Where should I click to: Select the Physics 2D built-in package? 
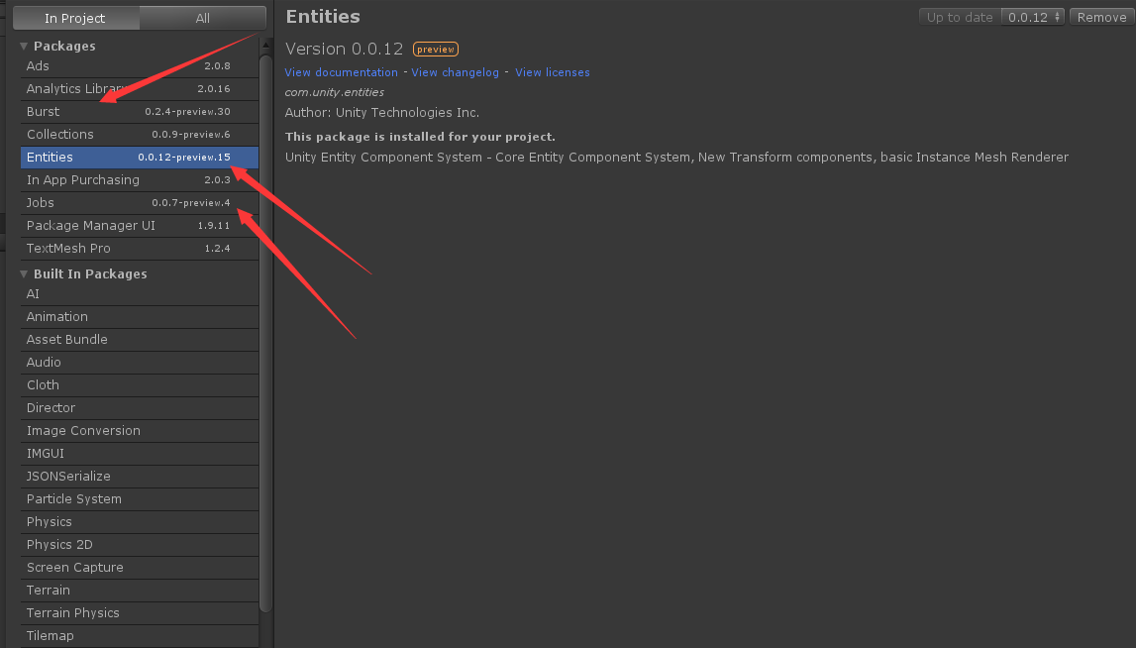139,545
